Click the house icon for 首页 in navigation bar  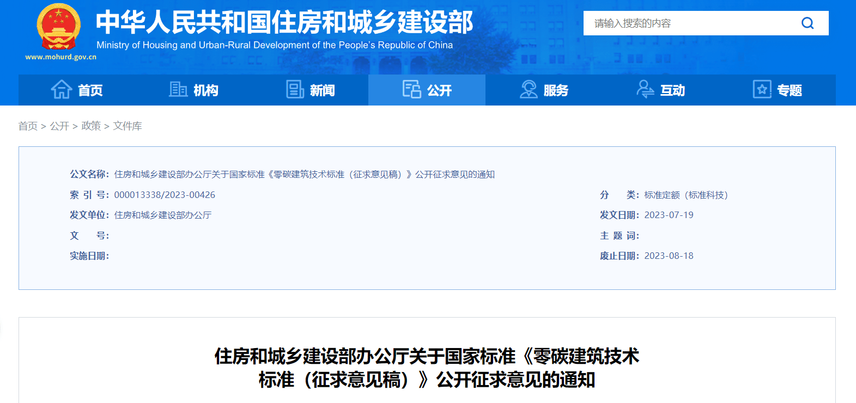[x=62, y=90]
